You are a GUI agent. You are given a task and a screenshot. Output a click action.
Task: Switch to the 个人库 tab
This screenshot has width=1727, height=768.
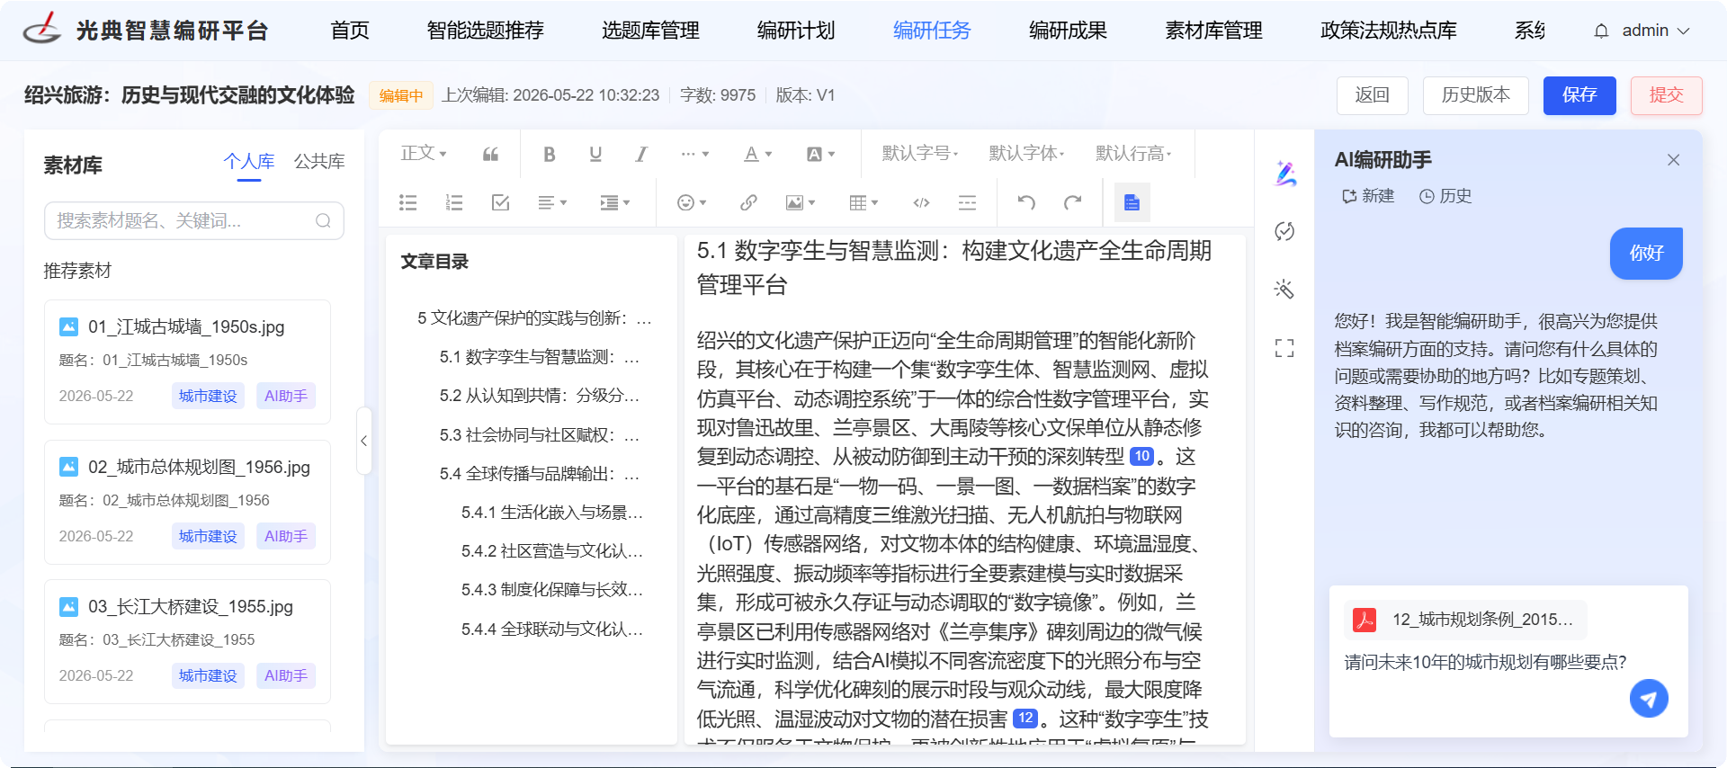(249, 161)
